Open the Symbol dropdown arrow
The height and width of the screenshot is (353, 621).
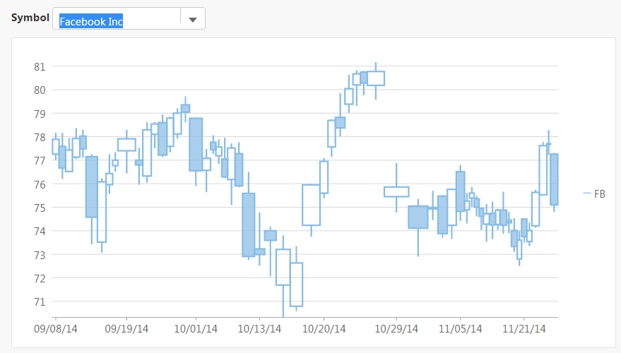pyautogui.click(x=193, y=19)
